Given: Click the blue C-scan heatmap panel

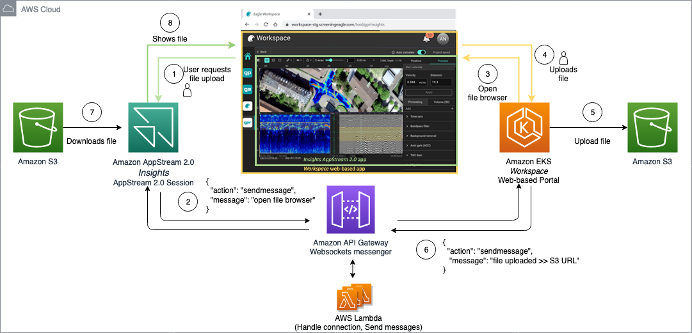Looking at the screenshot, I should point(294,134).
